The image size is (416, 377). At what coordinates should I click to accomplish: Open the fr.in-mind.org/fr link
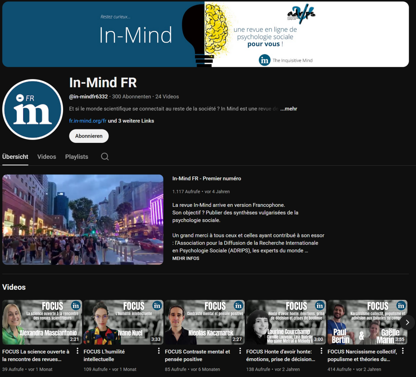(x=88, y=121)
